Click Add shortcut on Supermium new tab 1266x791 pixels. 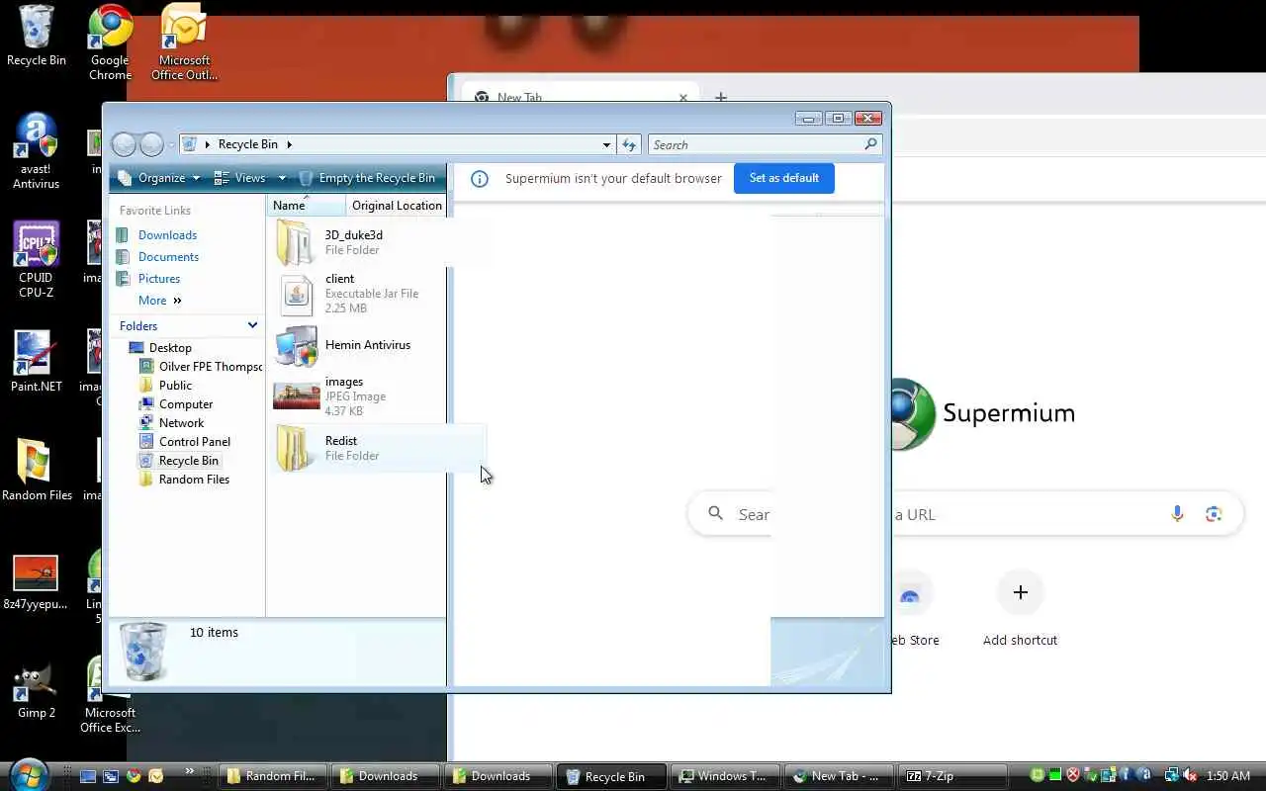(x=1020, y=608)
